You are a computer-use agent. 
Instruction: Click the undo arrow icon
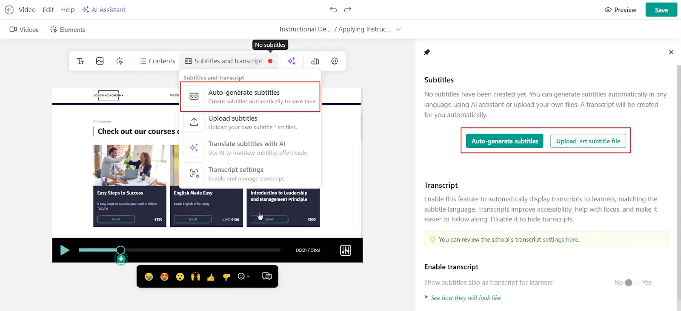pos(333,10)
